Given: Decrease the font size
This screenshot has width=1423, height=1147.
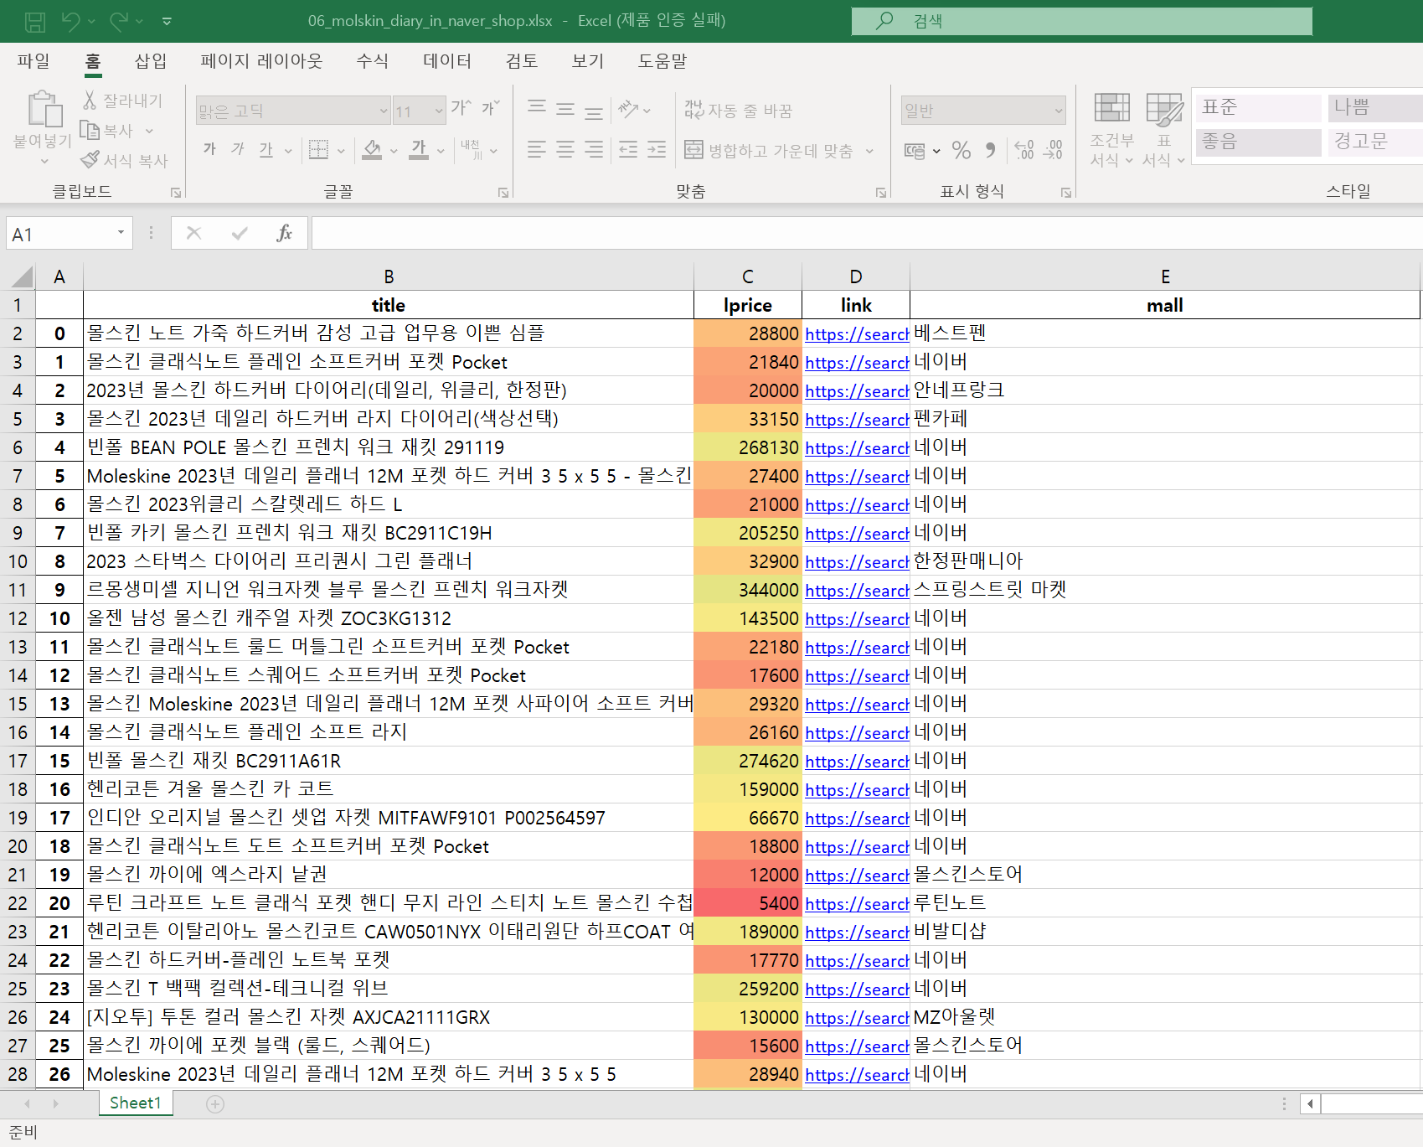Looking at the screenshot, I should 490,108.
